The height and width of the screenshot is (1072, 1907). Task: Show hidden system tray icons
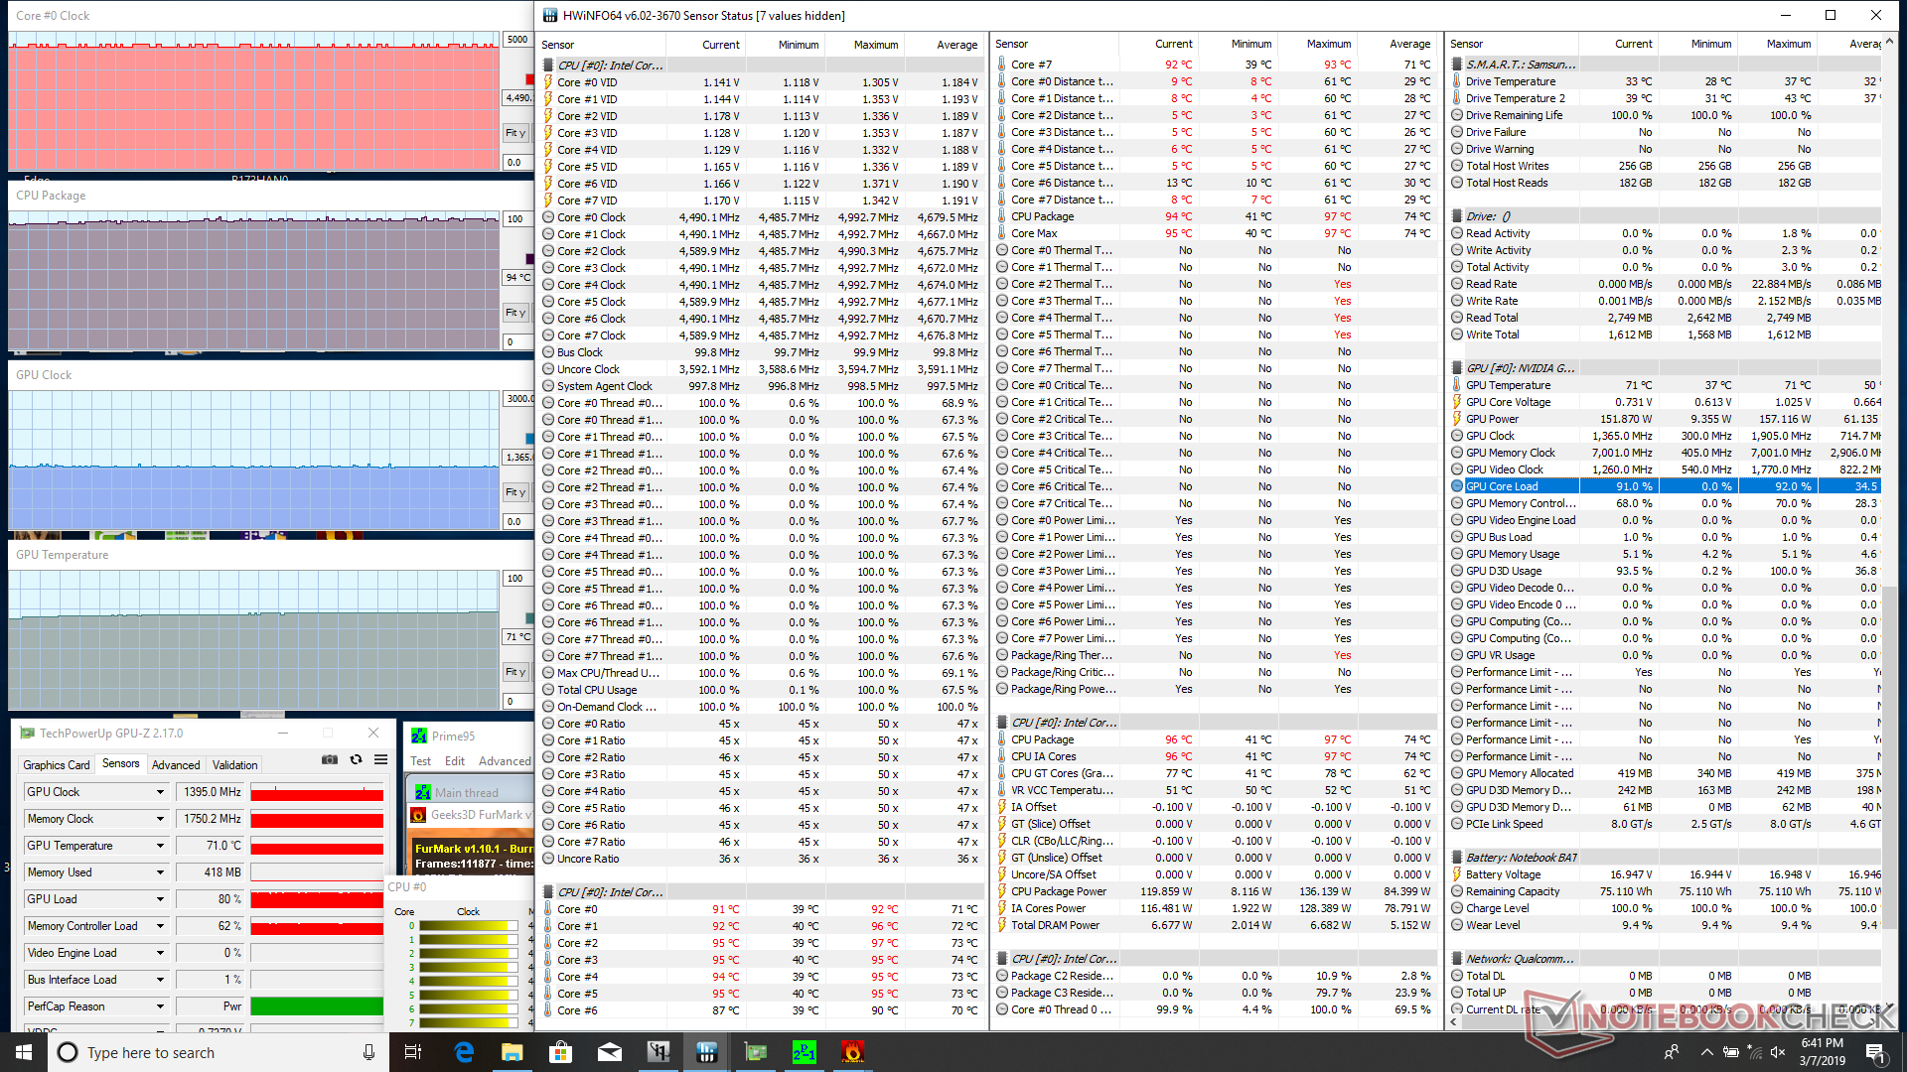pos(1706,1052)
